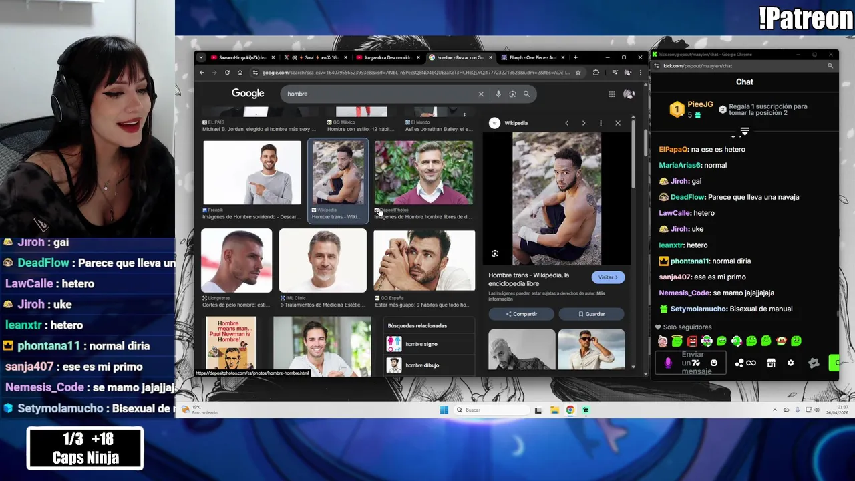
Task: Open IML Clinic man thumbnail
Action: tap(323, 261)
